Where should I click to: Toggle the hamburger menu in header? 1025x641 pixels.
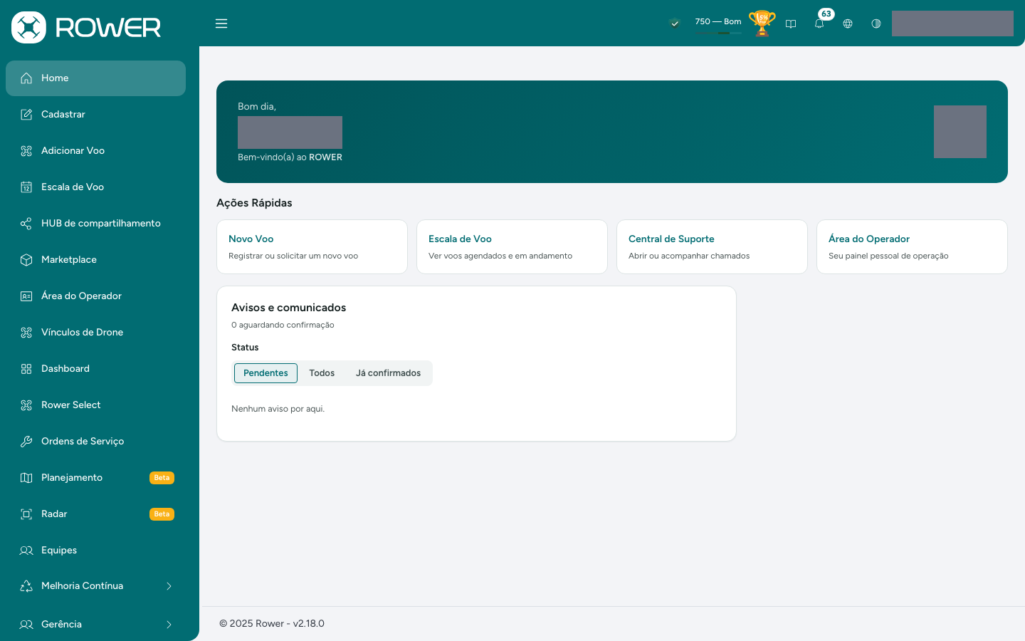[x=221, y=24]
